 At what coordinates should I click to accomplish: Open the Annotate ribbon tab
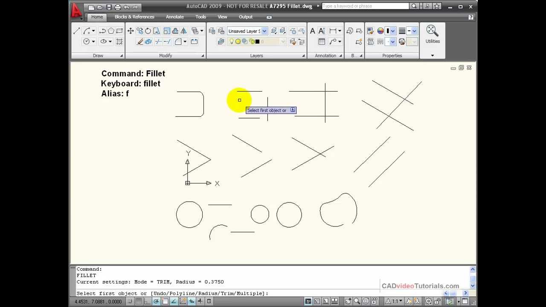(175, 17)
